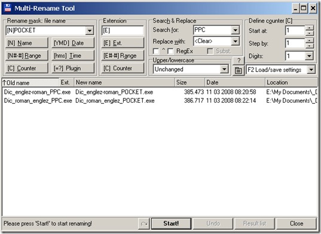Click the Extension [C] Counter button

[x=123, y=68]
